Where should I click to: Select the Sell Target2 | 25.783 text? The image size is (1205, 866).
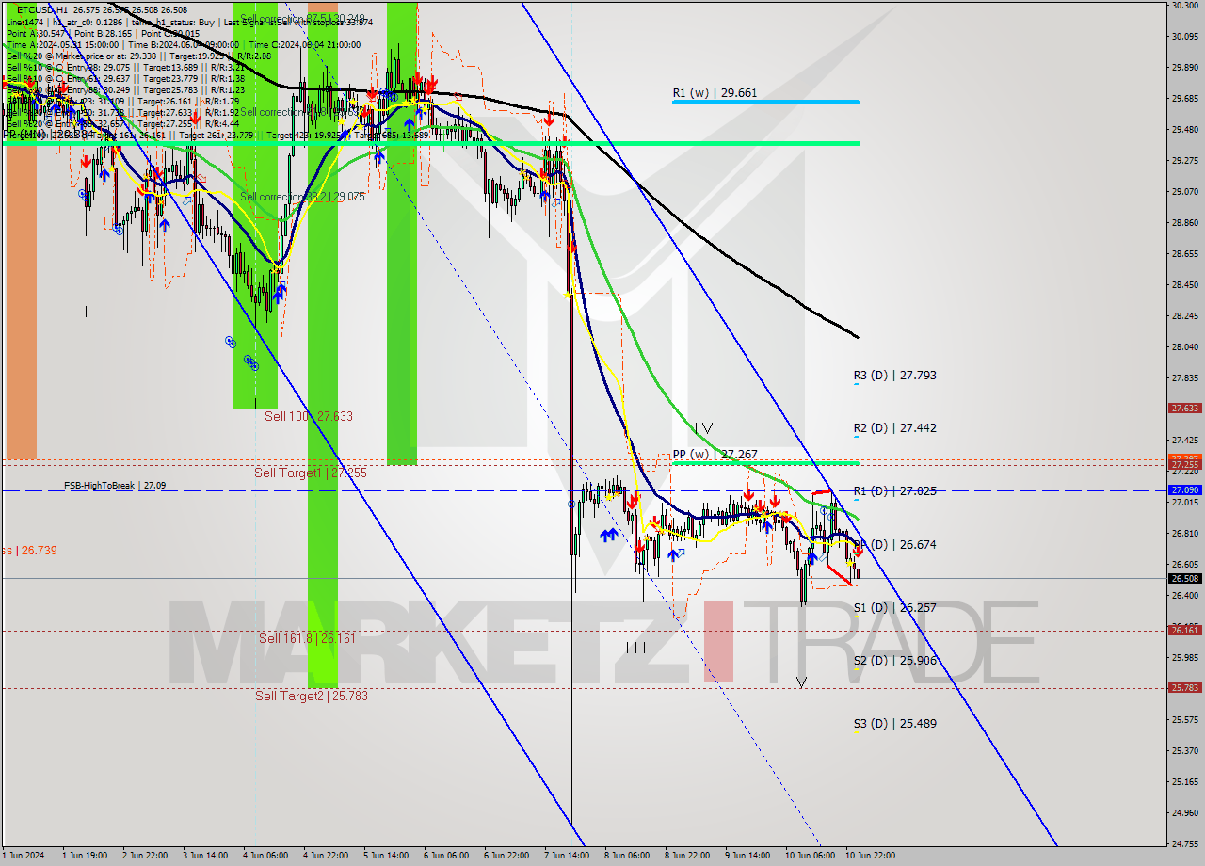coord(312,697)
